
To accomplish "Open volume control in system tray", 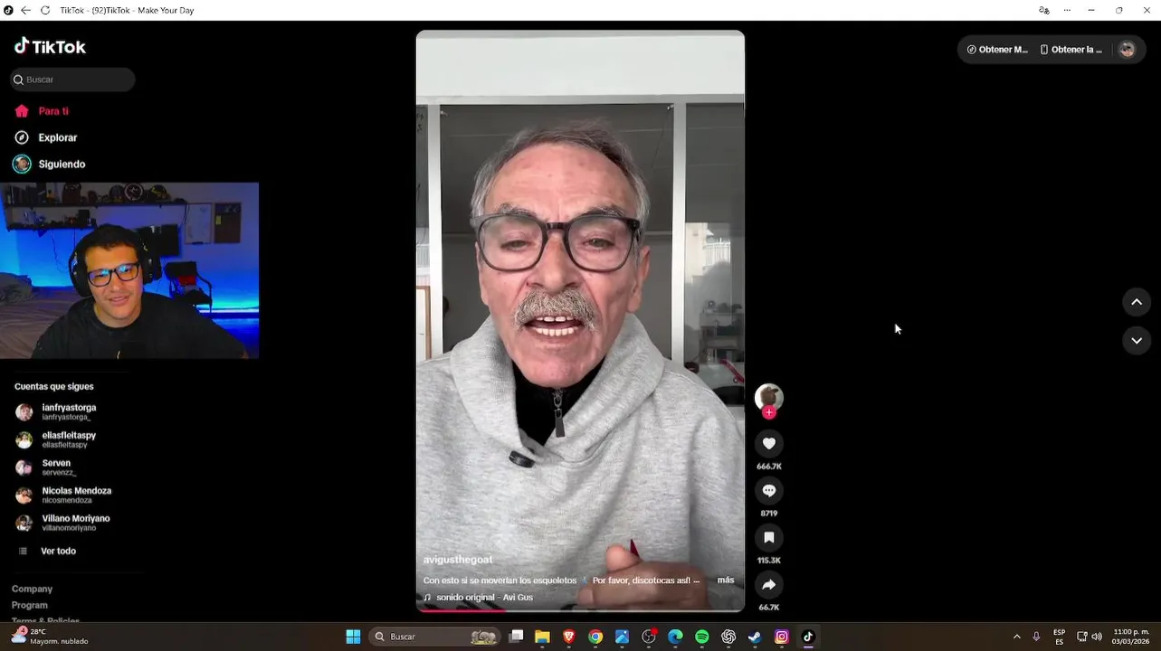I will click(x=1097, y=637).
